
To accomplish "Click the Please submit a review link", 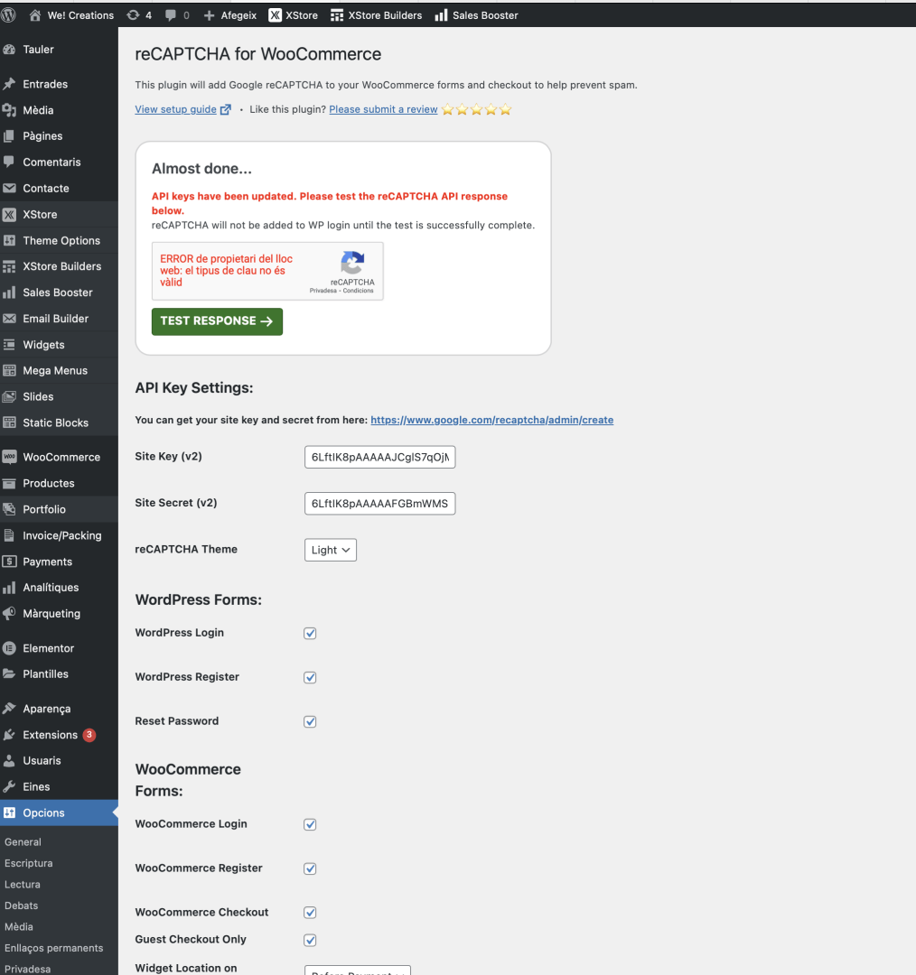I will [x=383, y=109].
